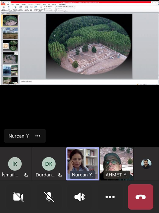Expand the Resolution dropdown in the ribbon
The image size is (159, 213).
tap(69, 6)
